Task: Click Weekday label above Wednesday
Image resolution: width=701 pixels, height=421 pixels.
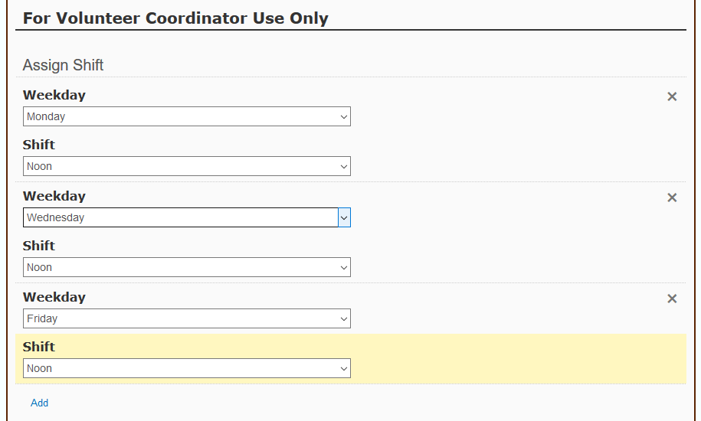Action: tap(54, 196)
